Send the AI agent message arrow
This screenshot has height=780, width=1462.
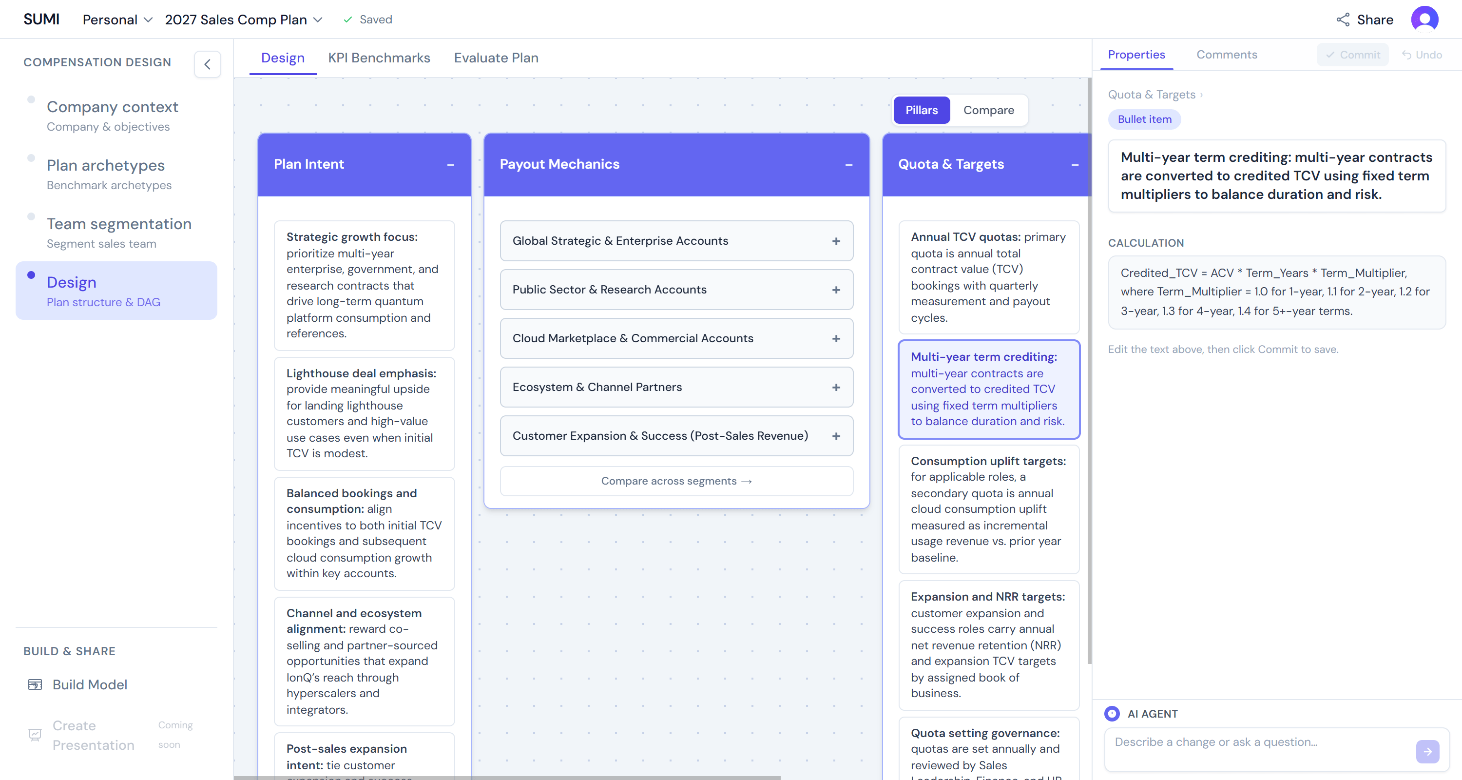(x=1427, y=751)
